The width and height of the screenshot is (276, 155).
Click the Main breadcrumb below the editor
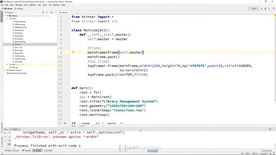tap(73, 126)
